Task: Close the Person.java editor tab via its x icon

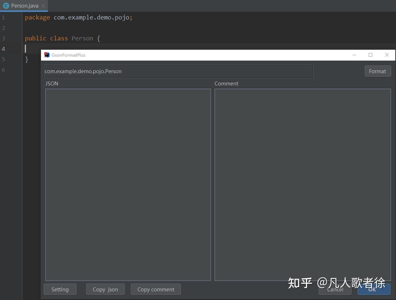Action: tap(43, 6)
